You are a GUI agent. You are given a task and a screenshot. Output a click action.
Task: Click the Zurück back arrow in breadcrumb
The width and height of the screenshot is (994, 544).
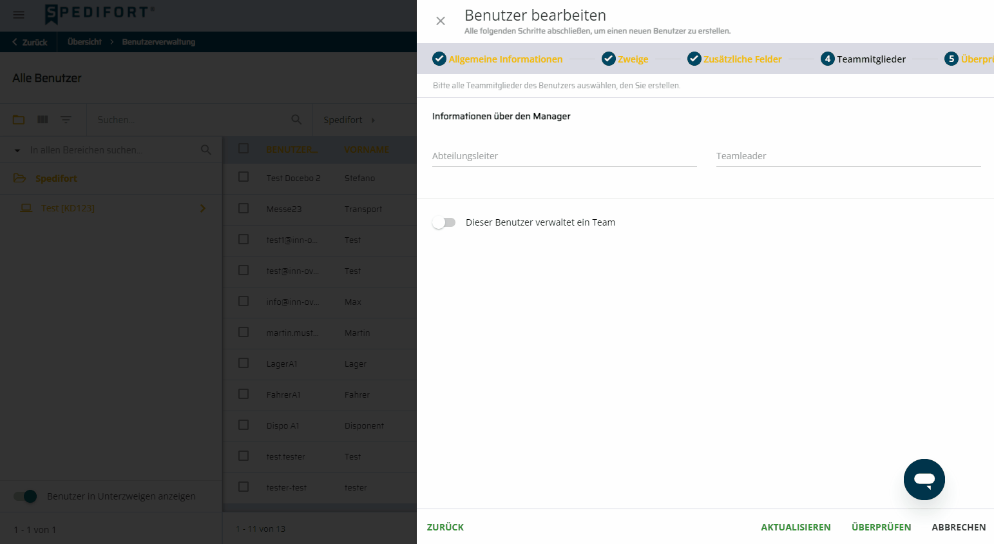click(x=15, y=42)
